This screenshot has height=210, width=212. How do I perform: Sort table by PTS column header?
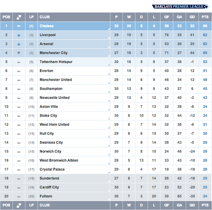tap(205, 17)
